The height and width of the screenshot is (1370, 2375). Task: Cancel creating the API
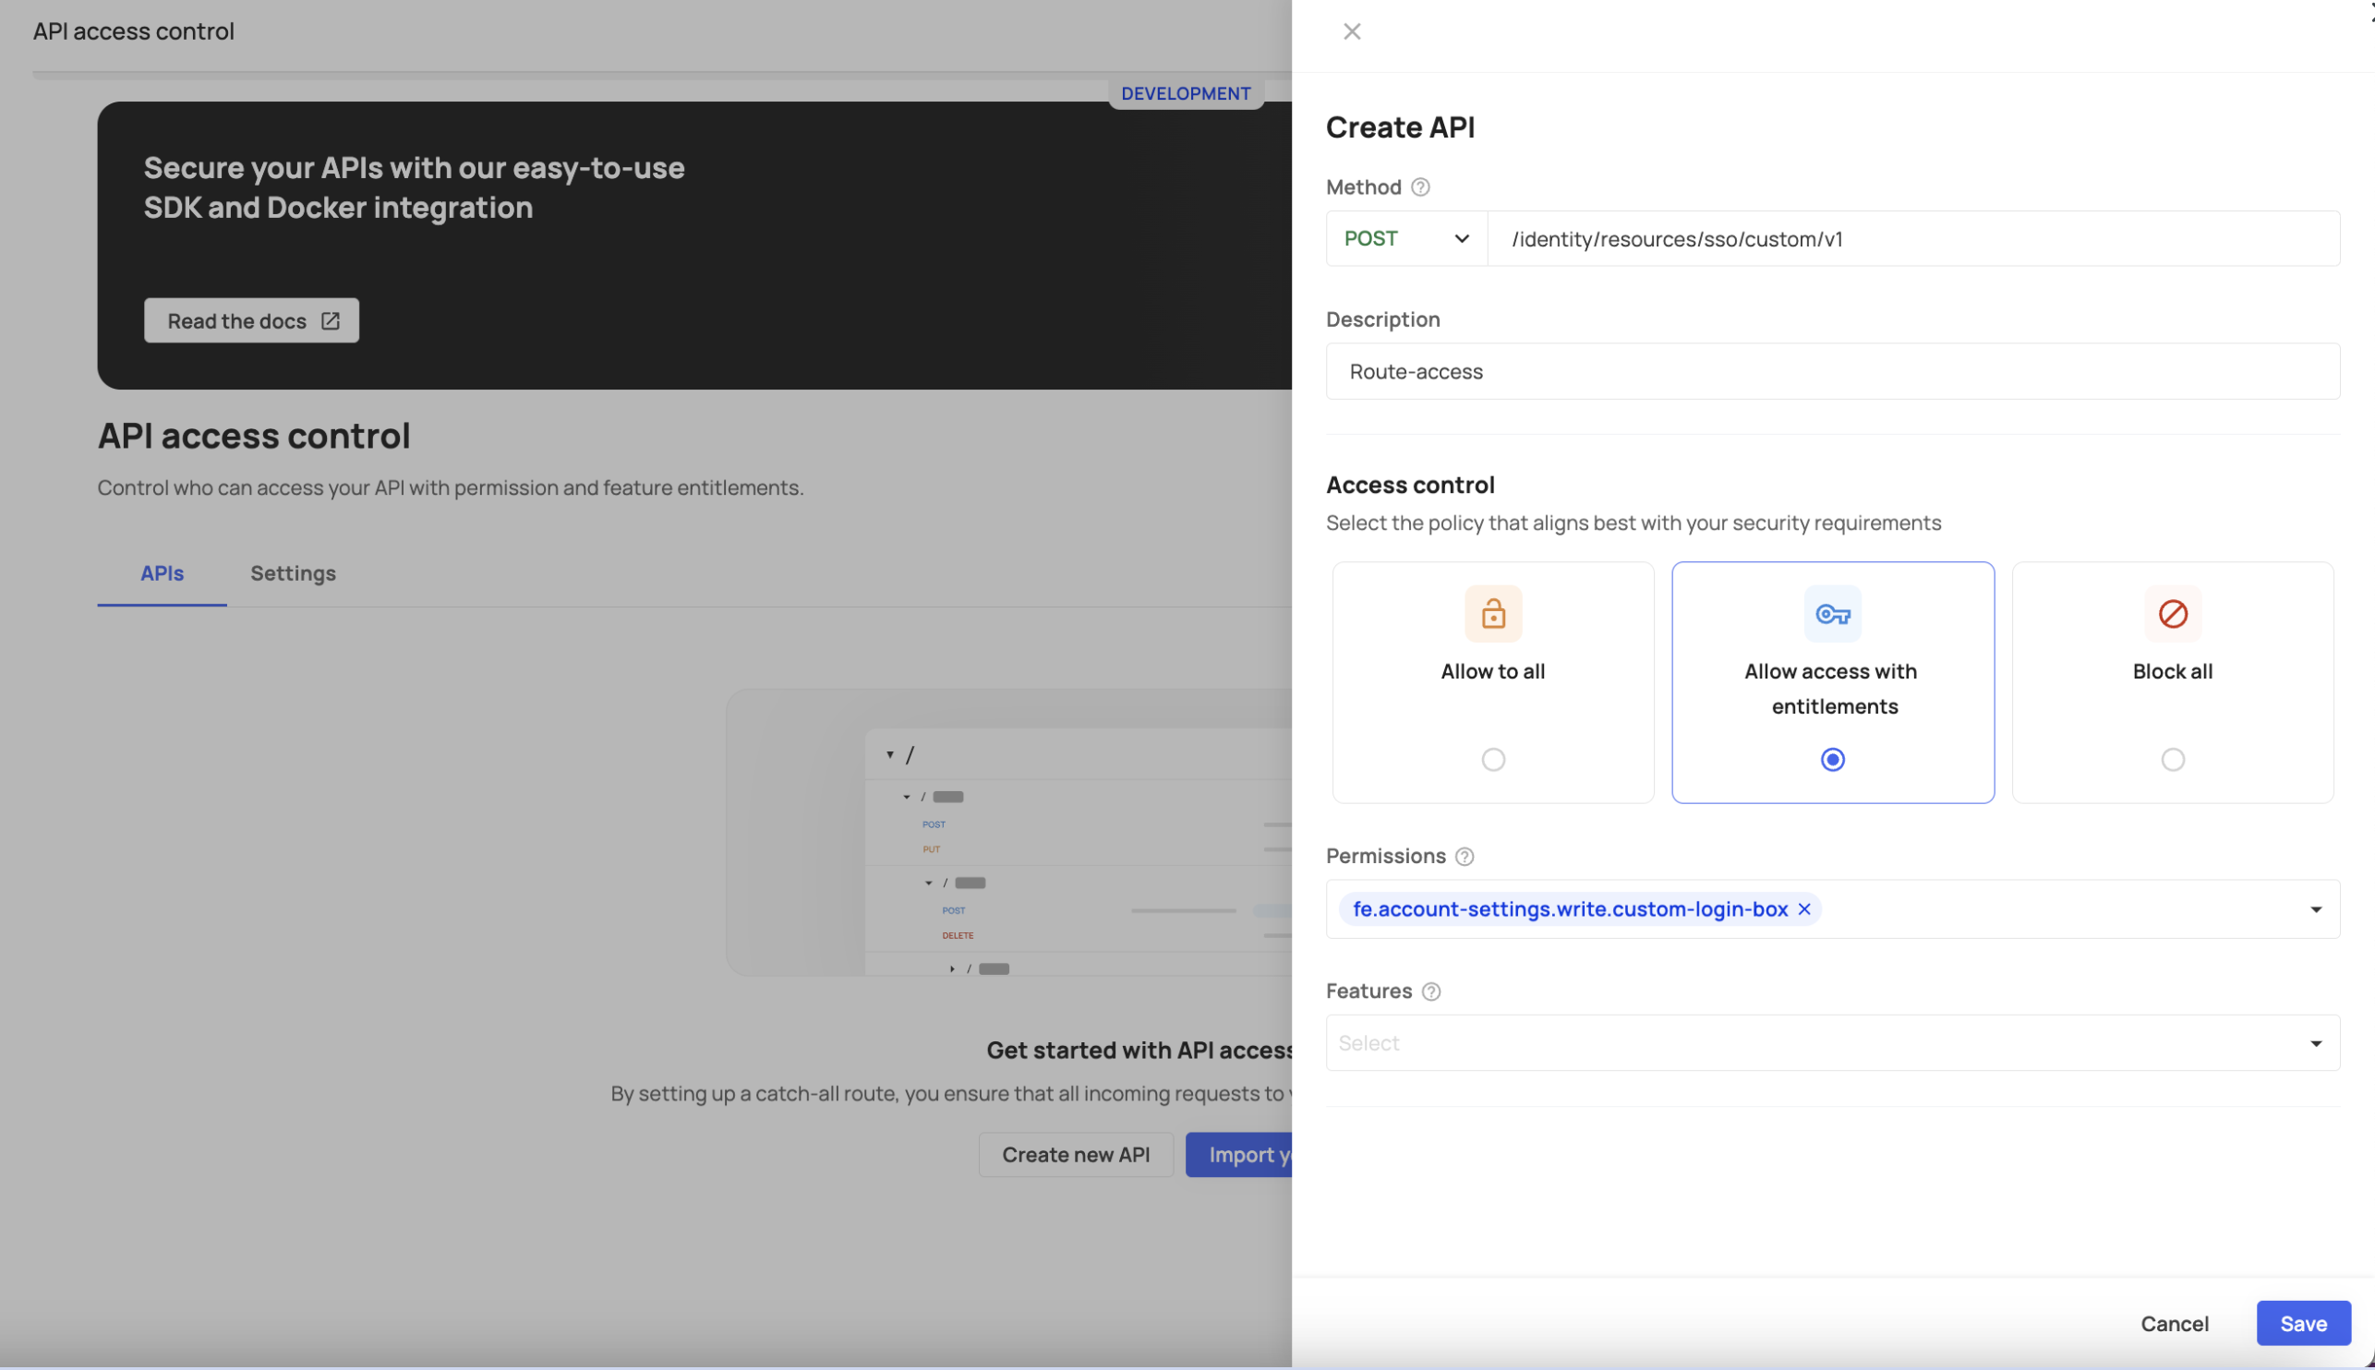[x=2175, y=1323]
